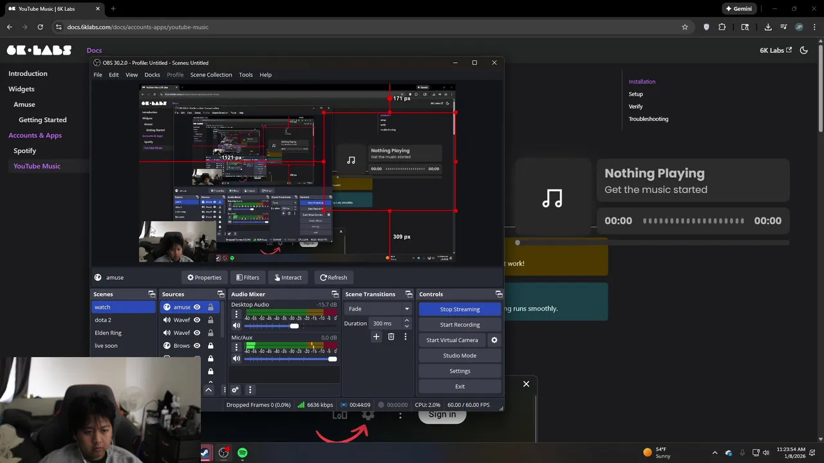Pop out the Sources dock
The height and width of the screenshot is (463, 824).
[221, 294]
